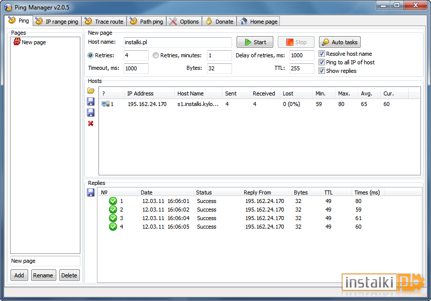Select the Retries radio button
Screen dimensions: 431x301
pyautogui.click(x=90, y=55)
